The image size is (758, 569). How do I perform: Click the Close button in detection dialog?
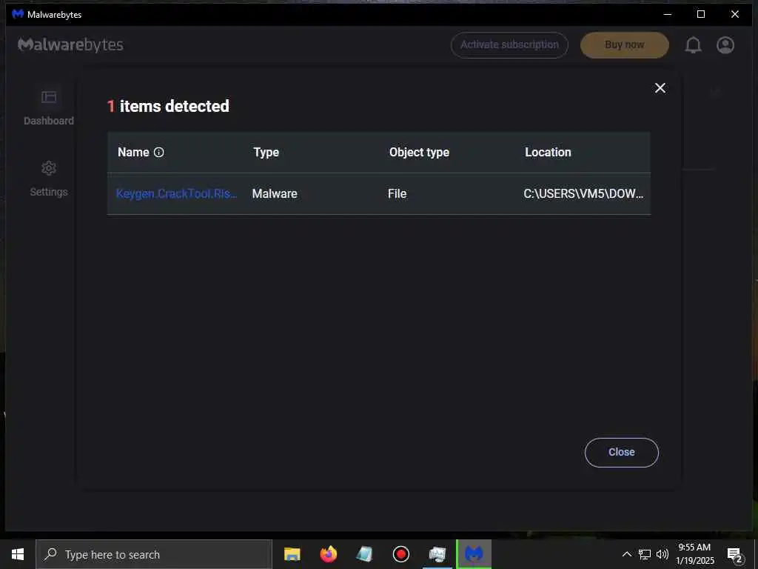[x=621, y=453]
